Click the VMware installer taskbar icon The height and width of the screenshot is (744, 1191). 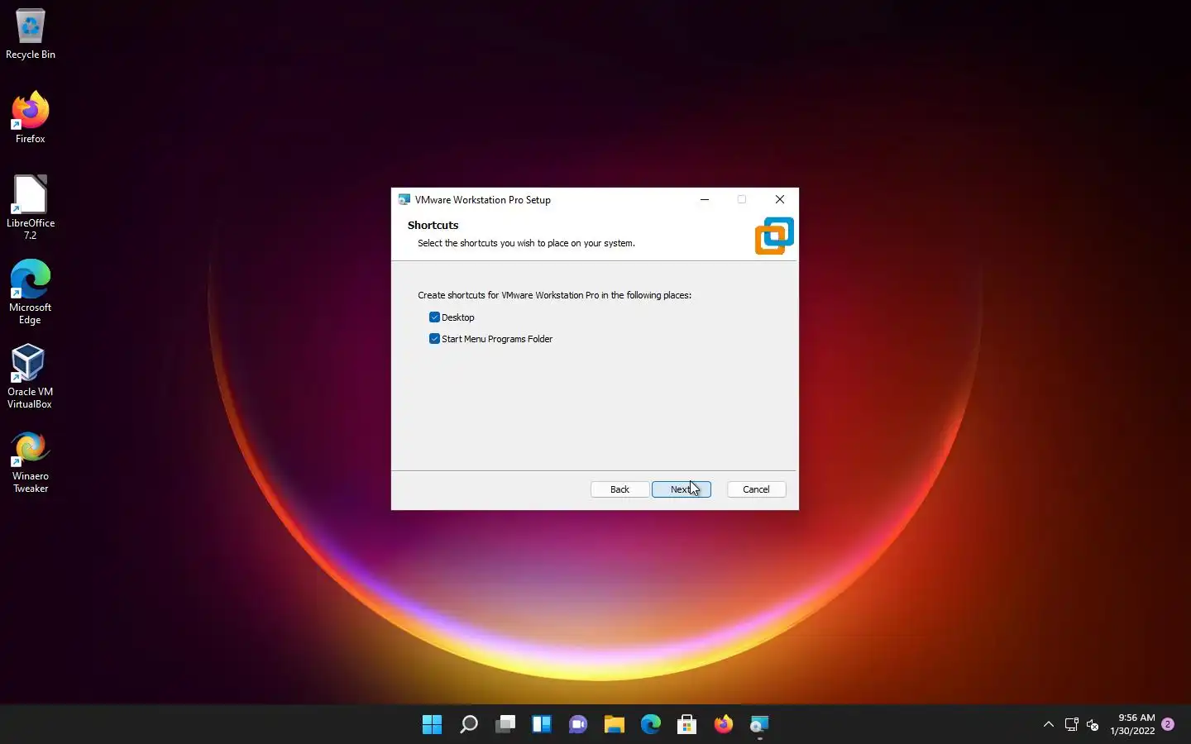pos(759,725)
